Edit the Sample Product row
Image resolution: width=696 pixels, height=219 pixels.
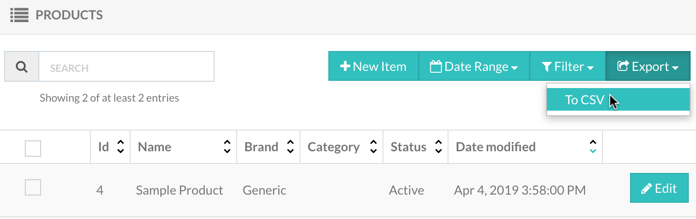click(659, 188)
